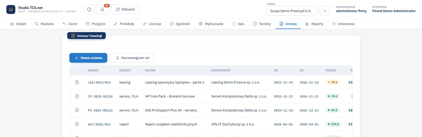Click Leasing operacyjny laptopów - partia 1
Image resolution: width=422 pixels, height=137 pixels.
[x=175, y=82]
